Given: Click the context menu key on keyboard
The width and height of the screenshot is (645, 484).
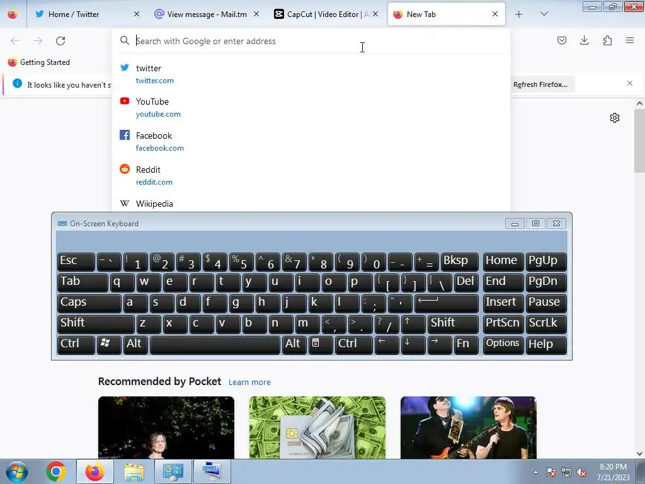Looking at the screenshot, I should pos(321,345).
